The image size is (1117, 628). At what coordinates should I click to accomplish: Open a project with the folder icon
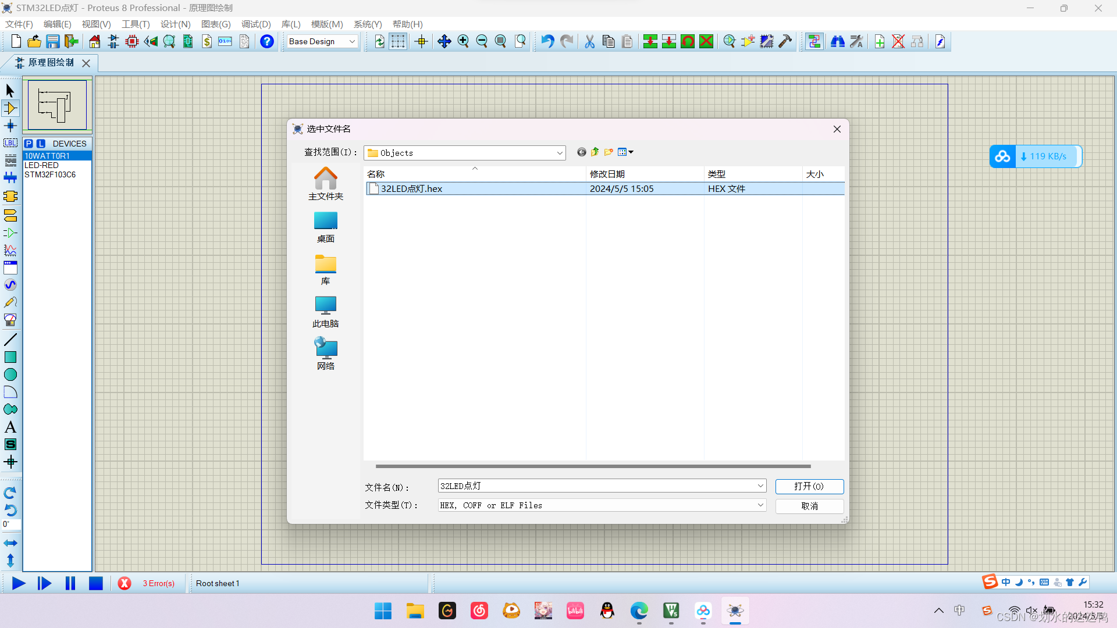point(34,41)
